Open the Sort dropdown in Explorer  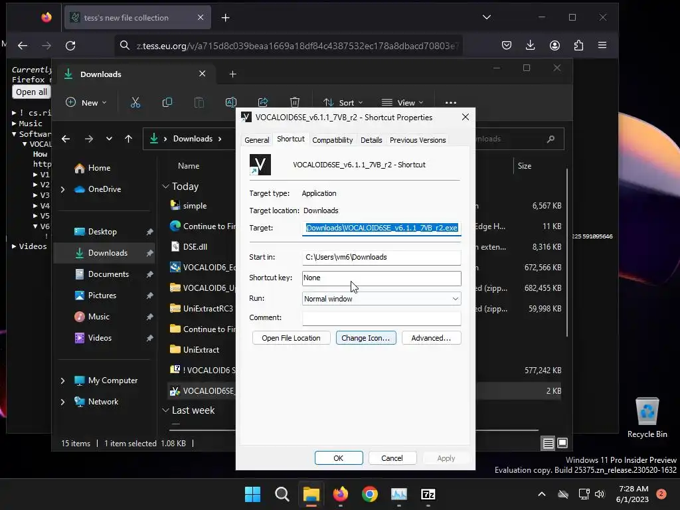343,103
